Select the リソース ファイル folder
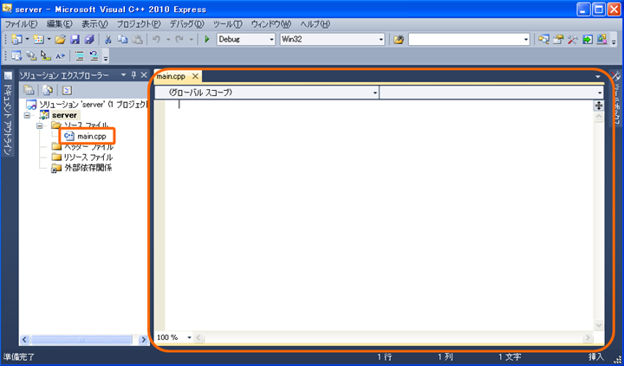The height and width of the screenshot is (366, 624). tap(82, 157)
